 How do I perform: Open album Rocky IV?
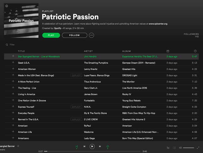click(127, 94)
